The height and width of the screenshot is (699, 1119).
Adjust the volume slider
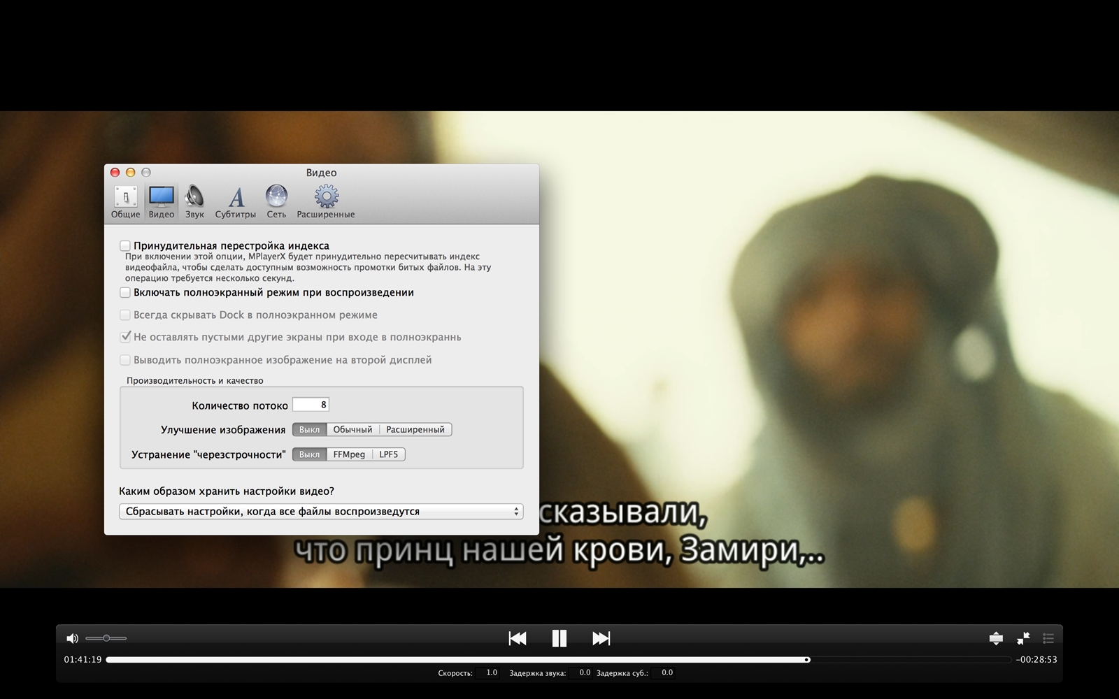[106, 638]
